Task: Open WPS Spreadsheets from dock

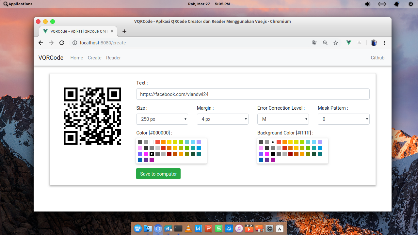Action: (219, 228)
